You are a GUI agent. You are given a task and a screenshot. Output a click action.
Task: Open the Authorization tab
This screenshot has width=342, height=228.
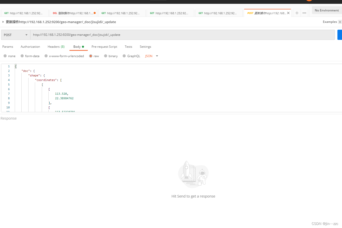point(30,47)
